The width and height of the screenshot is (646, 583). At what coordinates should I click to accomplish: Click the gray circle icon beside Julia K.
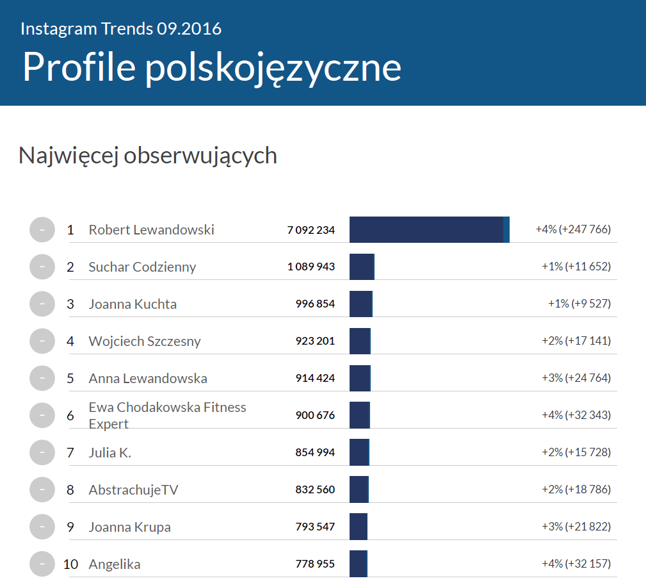42,452
